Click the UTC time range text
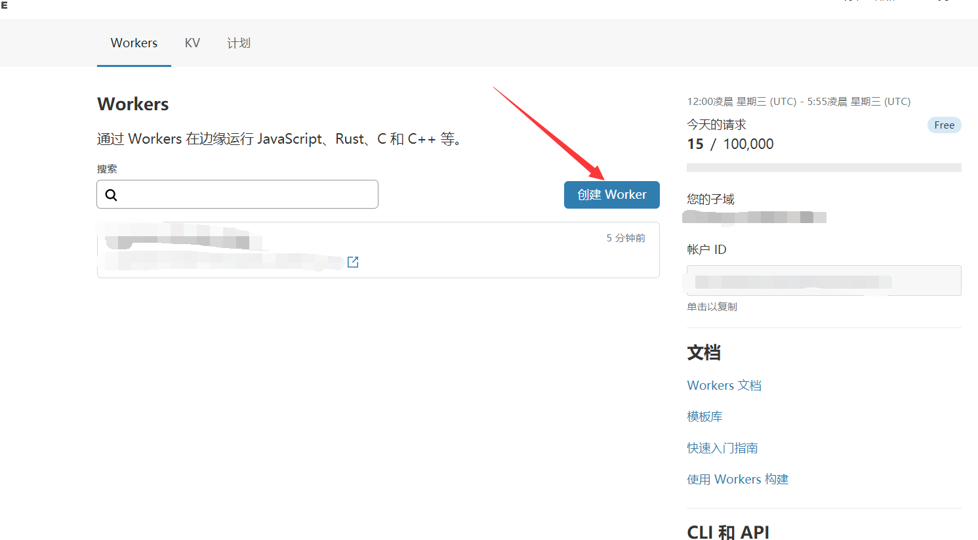Viewport: 978px width, 540px height. (798, 102)
